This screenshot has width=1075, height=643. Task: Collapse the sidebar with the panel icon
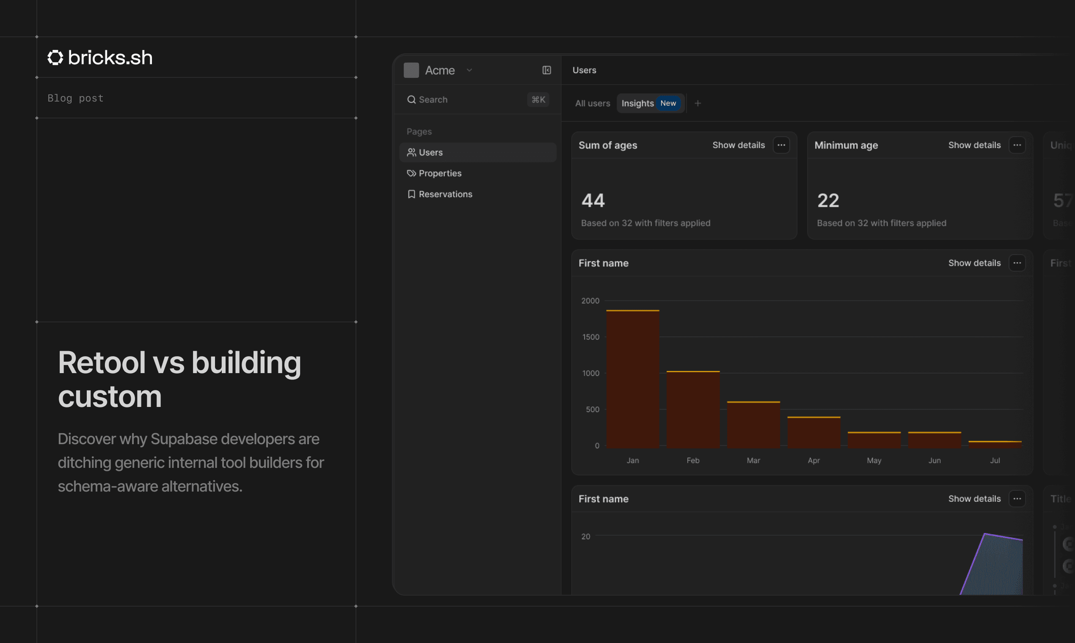[x=547, y=70]
